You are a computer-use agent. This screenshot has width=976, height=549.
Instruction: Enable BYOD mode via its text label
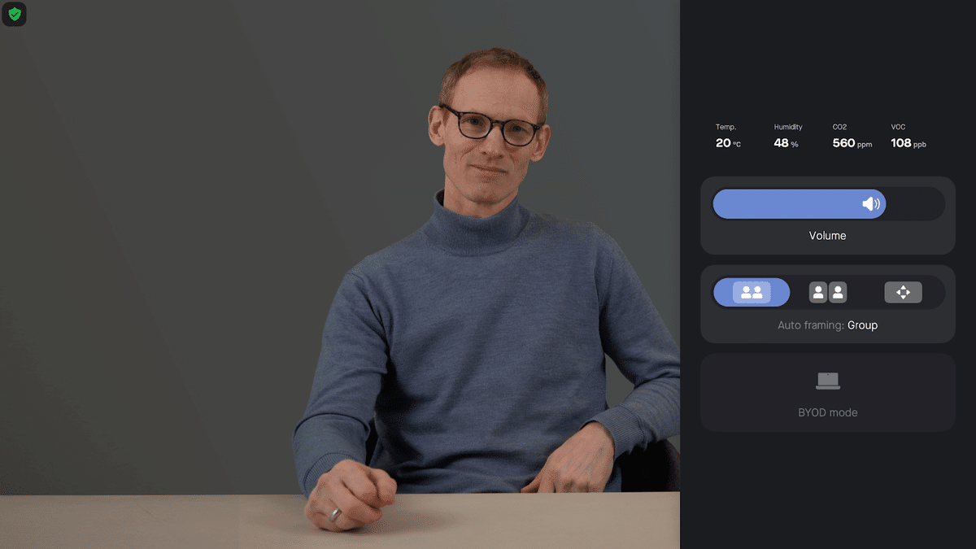click(x=828, y=412)
